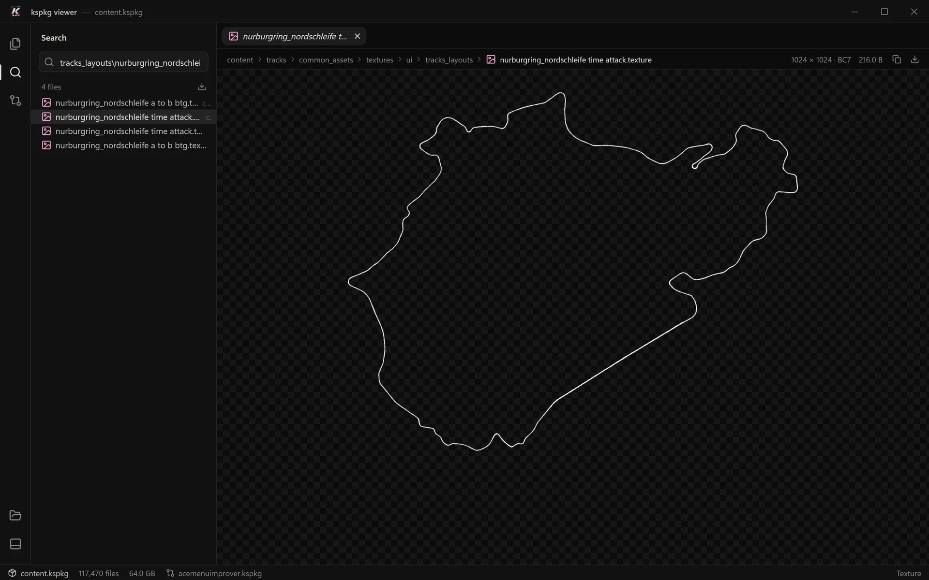Navigate to 'tracks_layouts' breadcrumb
The width and height of the screenshot is (929, 580).
(449, 59)
